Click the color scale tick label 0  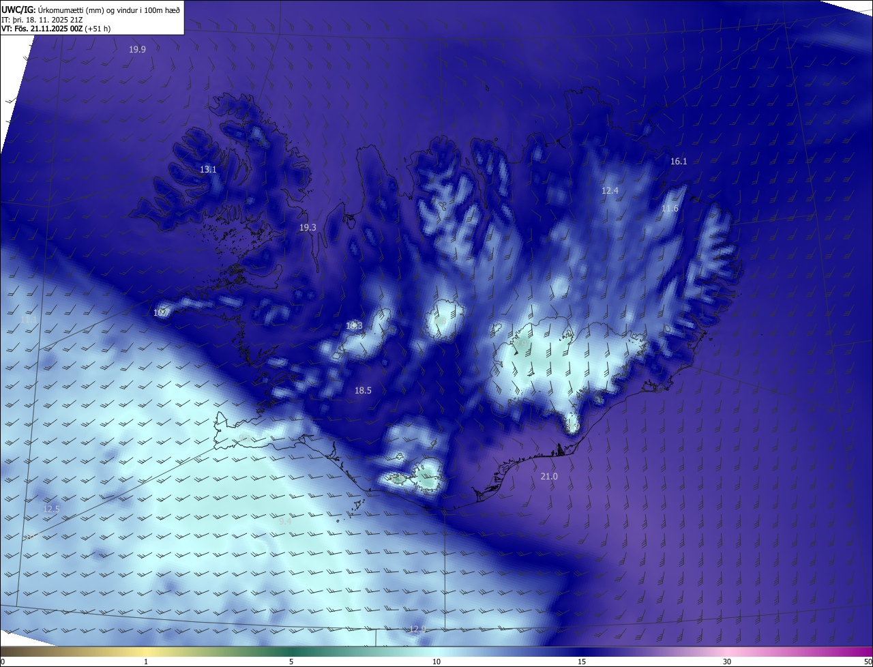[2, 662]
